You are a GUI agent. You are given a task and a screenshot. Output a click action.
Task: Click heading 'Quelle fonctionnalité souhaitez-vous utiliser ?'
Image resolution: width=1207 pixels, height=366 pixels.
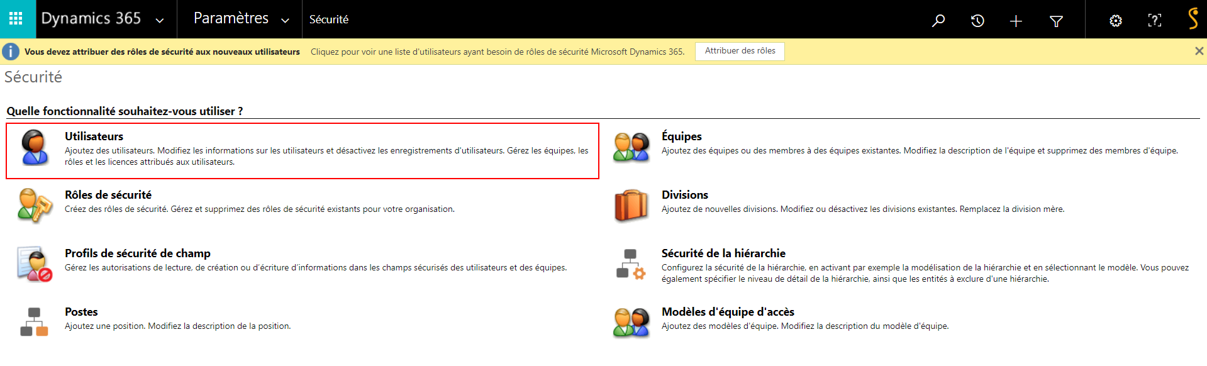[125, 111]
